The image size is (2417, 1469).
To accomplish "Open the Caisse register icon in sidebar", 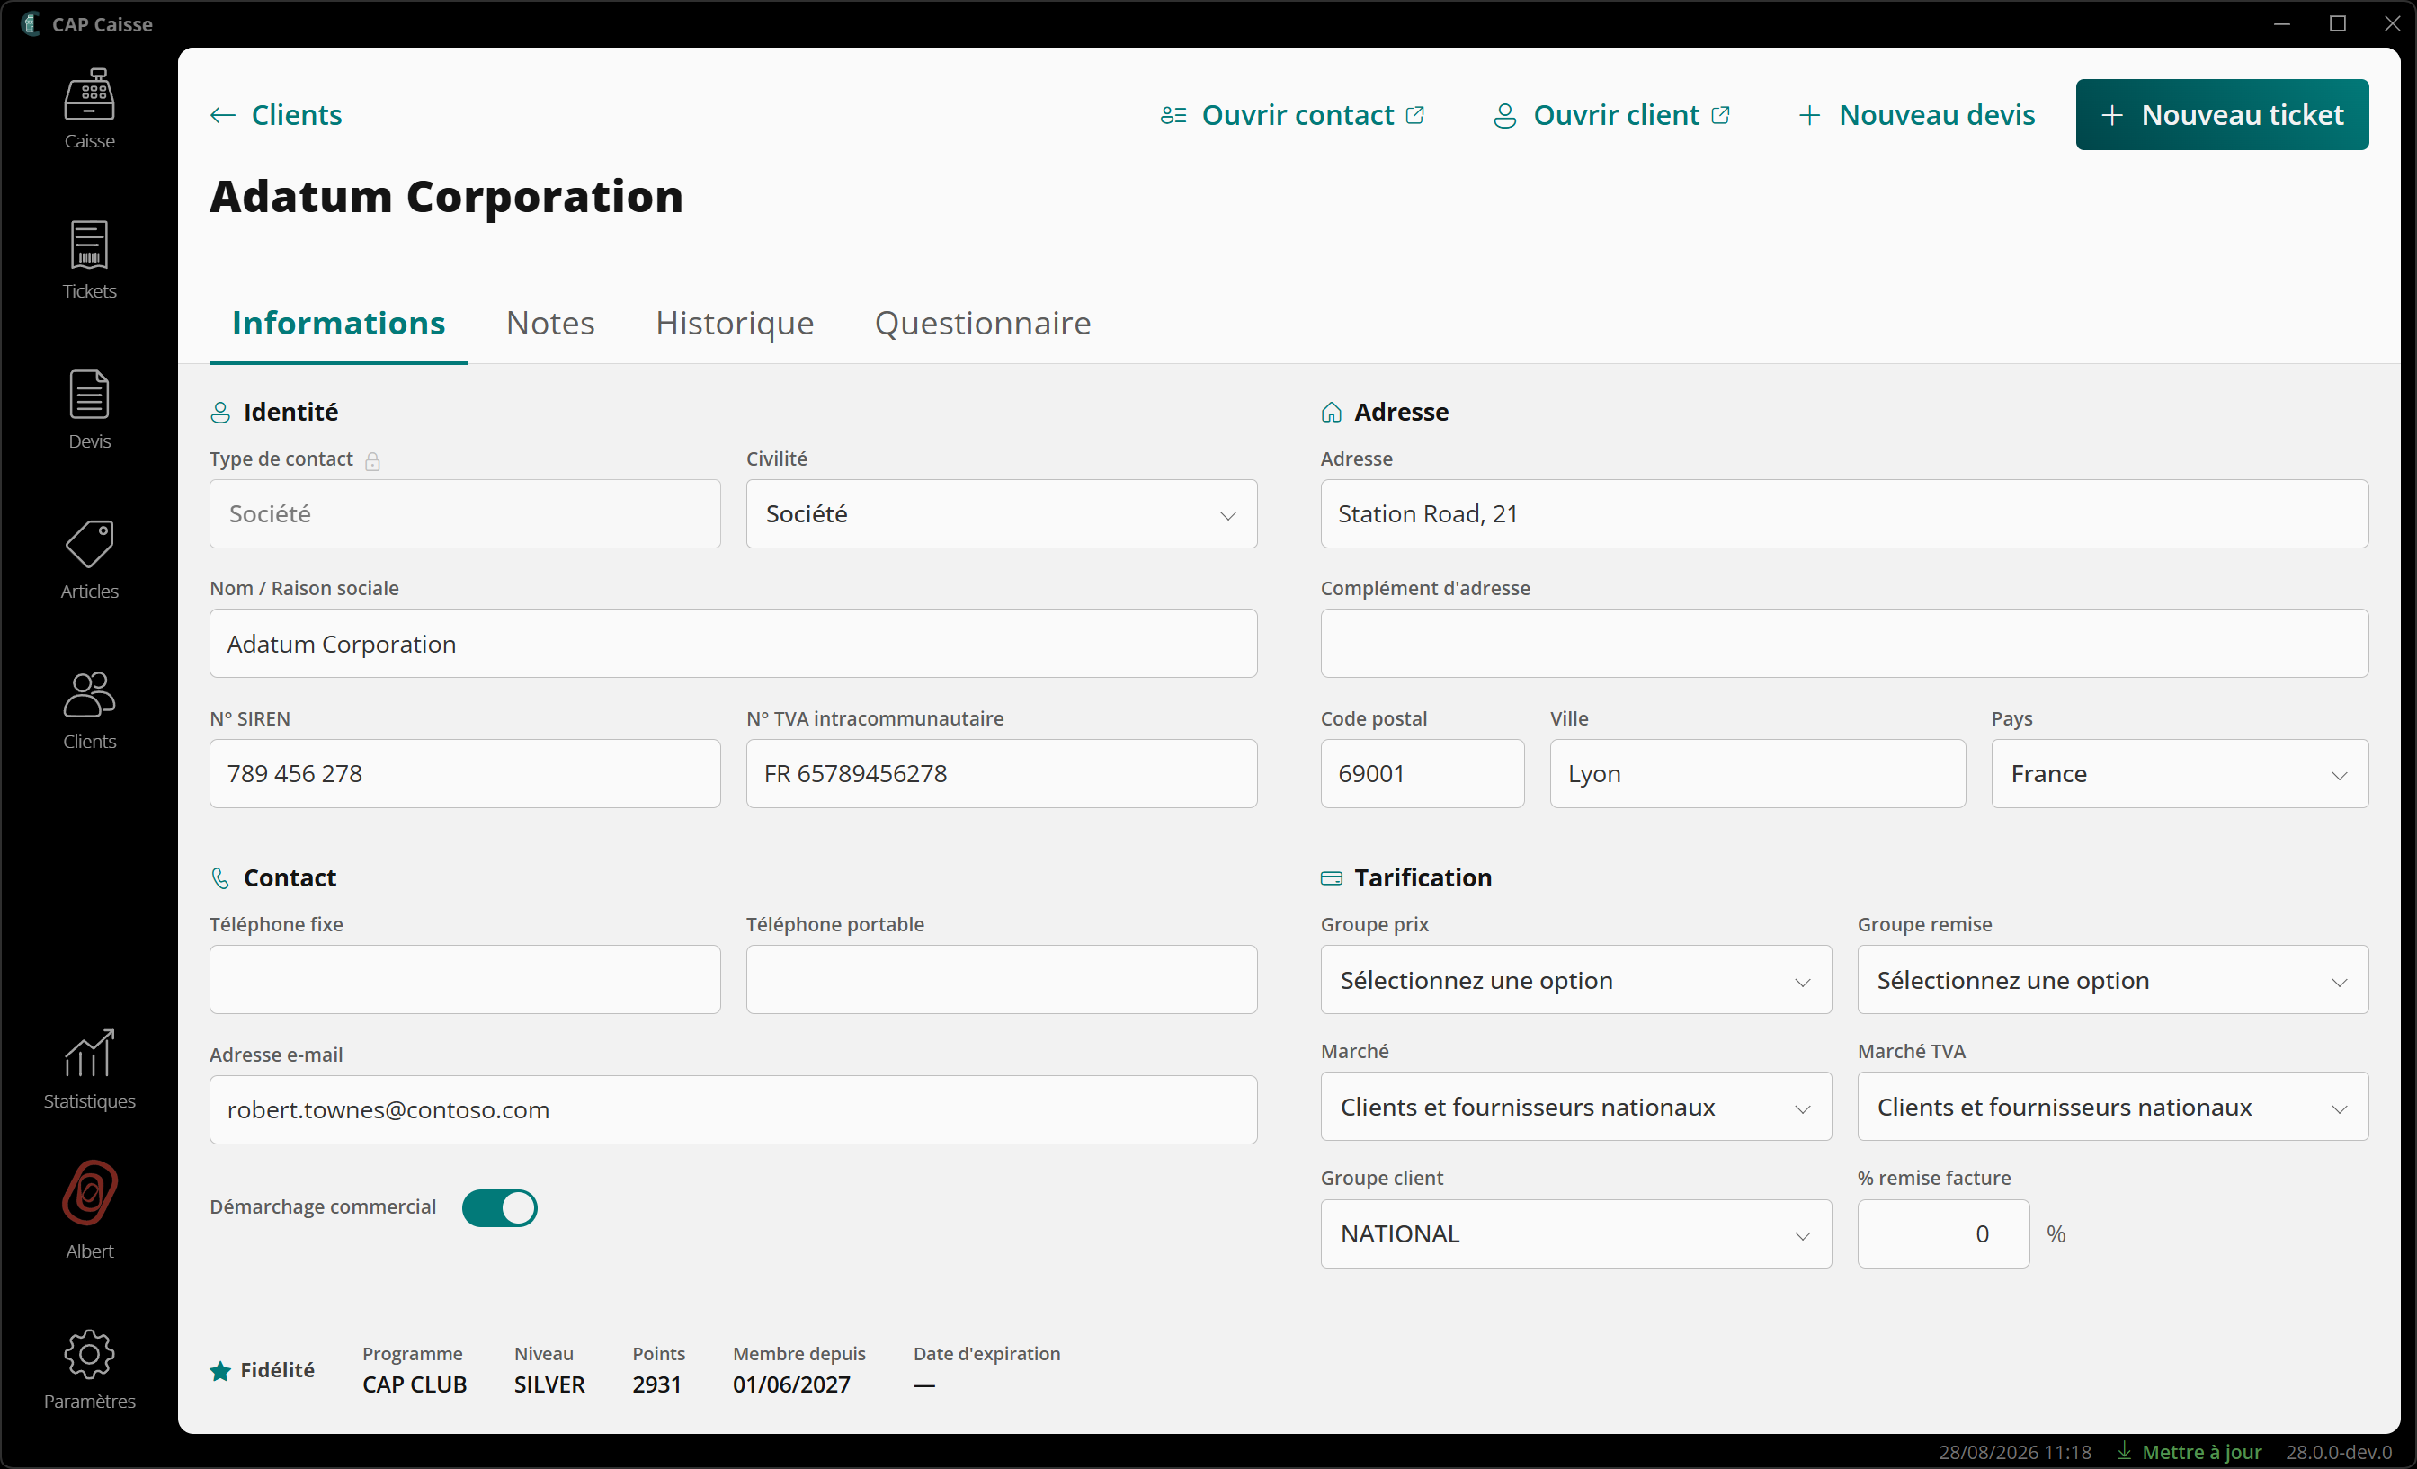I will 89,95.
